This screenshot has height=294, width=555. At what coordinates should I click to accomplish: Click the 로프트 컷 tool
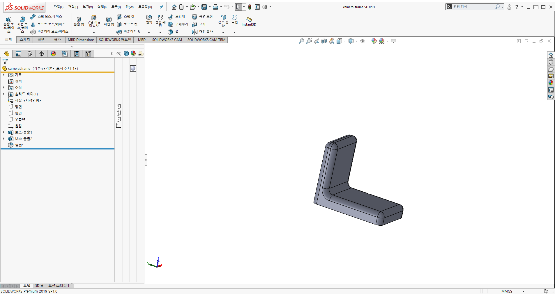coord(127,24)
